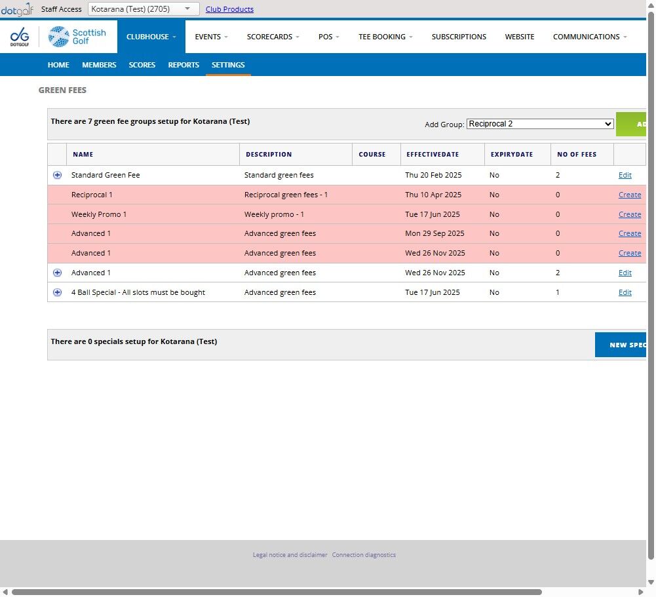Open the Connection diagnostics link
Viewport: 656px width, 597px height.
[364, 555]
